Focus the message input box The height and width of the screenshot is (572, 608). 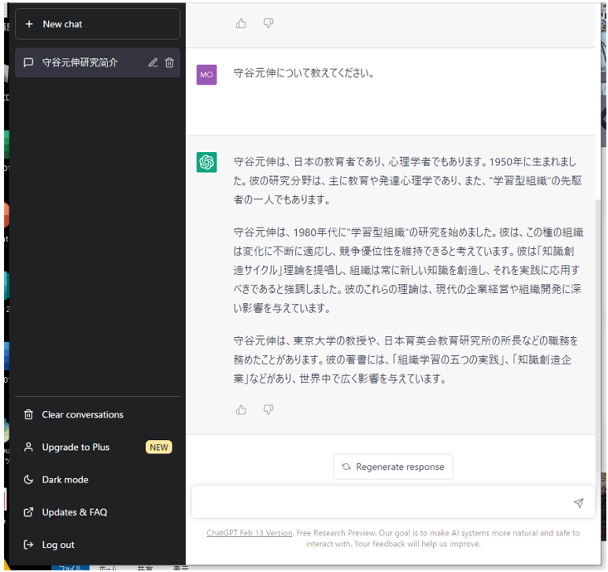point(393,502)
